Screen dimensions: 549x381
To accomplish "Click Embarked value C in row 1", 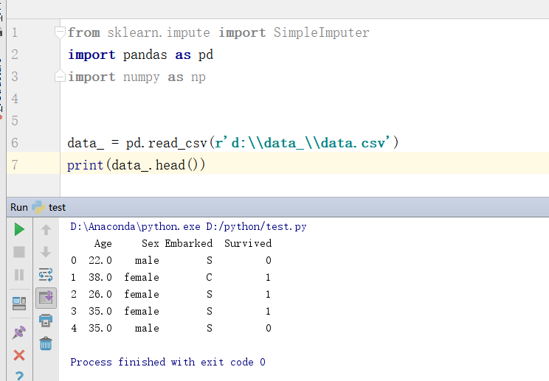I will 209,277.
